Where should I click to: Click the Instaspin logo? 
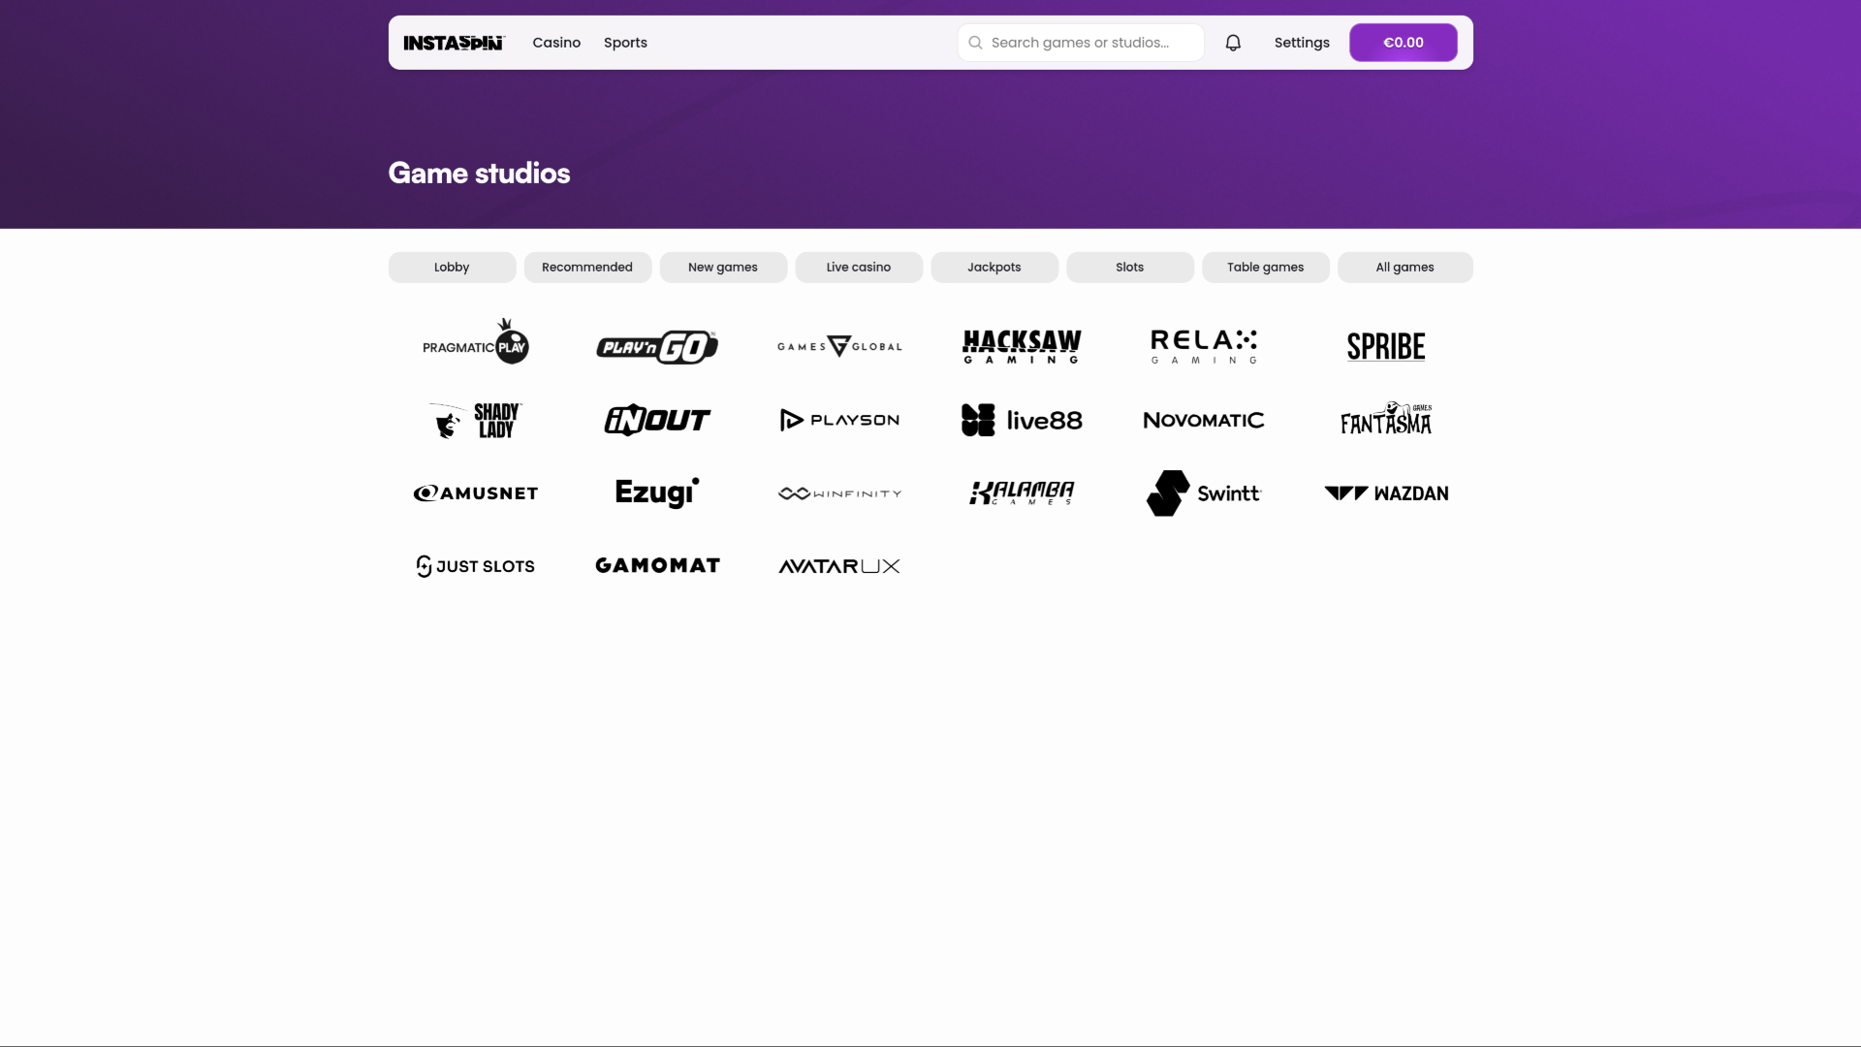pyautogui.click(x=453, y=43)
